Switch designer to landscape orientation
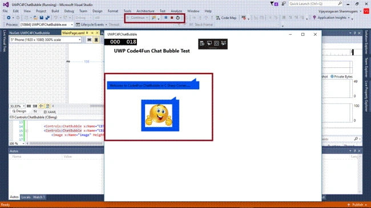This screenshot has height=208, width=371. click(89, 40)
